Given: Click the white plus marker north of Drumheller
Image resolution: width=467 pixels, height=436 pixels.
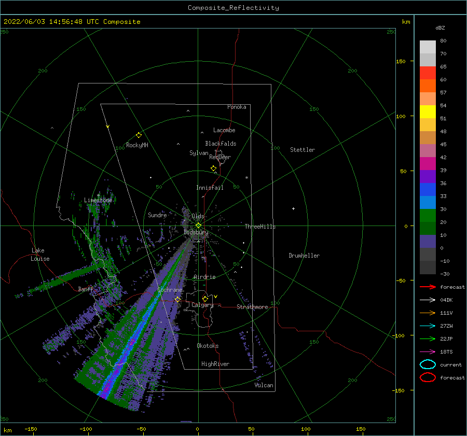Looking at the screenshot, I should tap(293, 208).
